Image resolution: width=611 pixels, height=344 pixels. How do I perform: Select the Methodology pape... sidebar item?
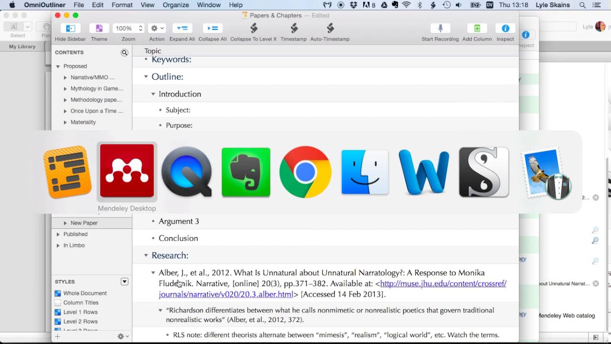point(96,100)
